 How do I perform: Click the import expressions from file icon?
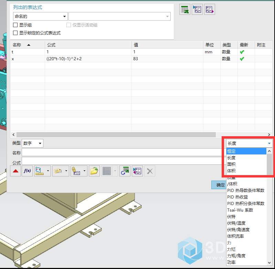[197, 9]
